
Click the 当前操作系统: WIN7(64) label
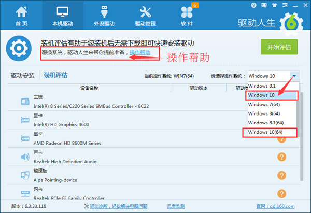coord(169,76)
